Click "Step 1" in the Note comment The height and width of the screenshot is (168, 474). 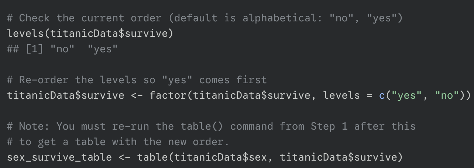click(329, 126)
